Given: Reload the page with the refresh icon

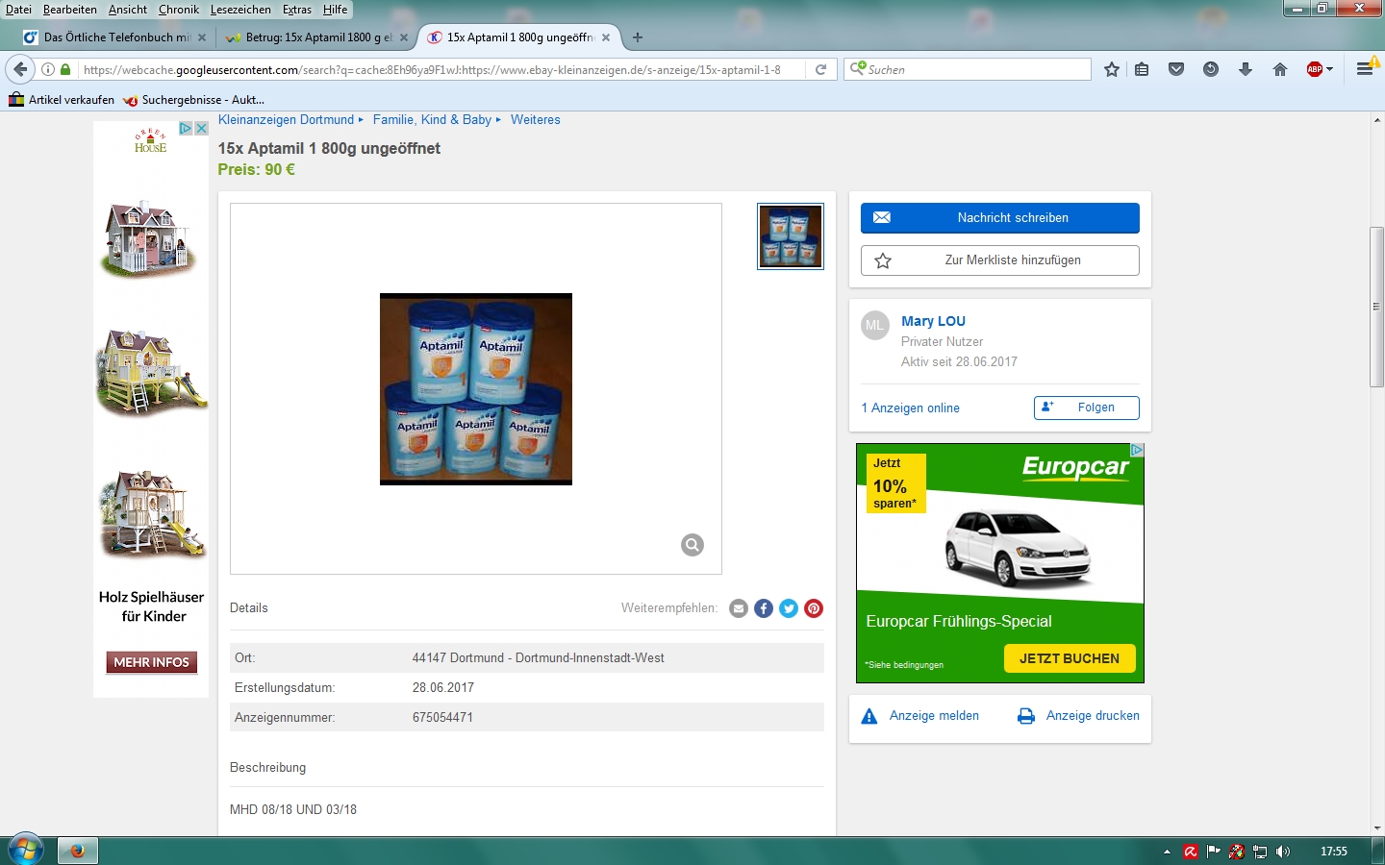Looking at the screenshot, I should coord(820,69).
